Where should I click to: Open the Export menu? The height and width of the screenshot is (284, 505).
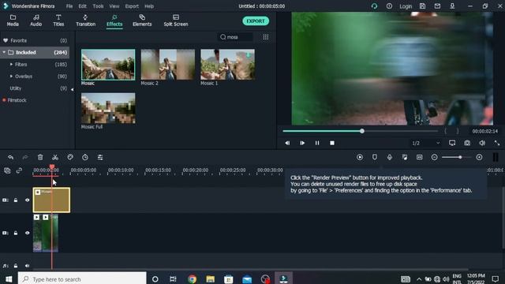pos(132,6)
